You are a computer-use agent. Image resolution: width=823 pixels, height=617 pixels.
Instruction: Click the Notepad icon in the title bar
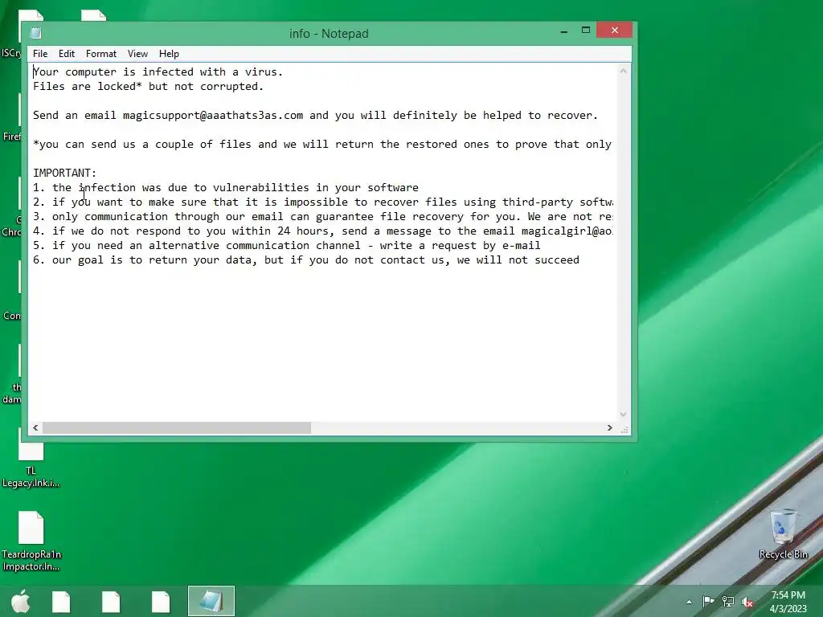(36, 33)
